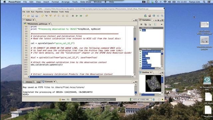Viewport: 213px width, 120px height.
Task: Switch to the History tab
Action: (29, 82)
